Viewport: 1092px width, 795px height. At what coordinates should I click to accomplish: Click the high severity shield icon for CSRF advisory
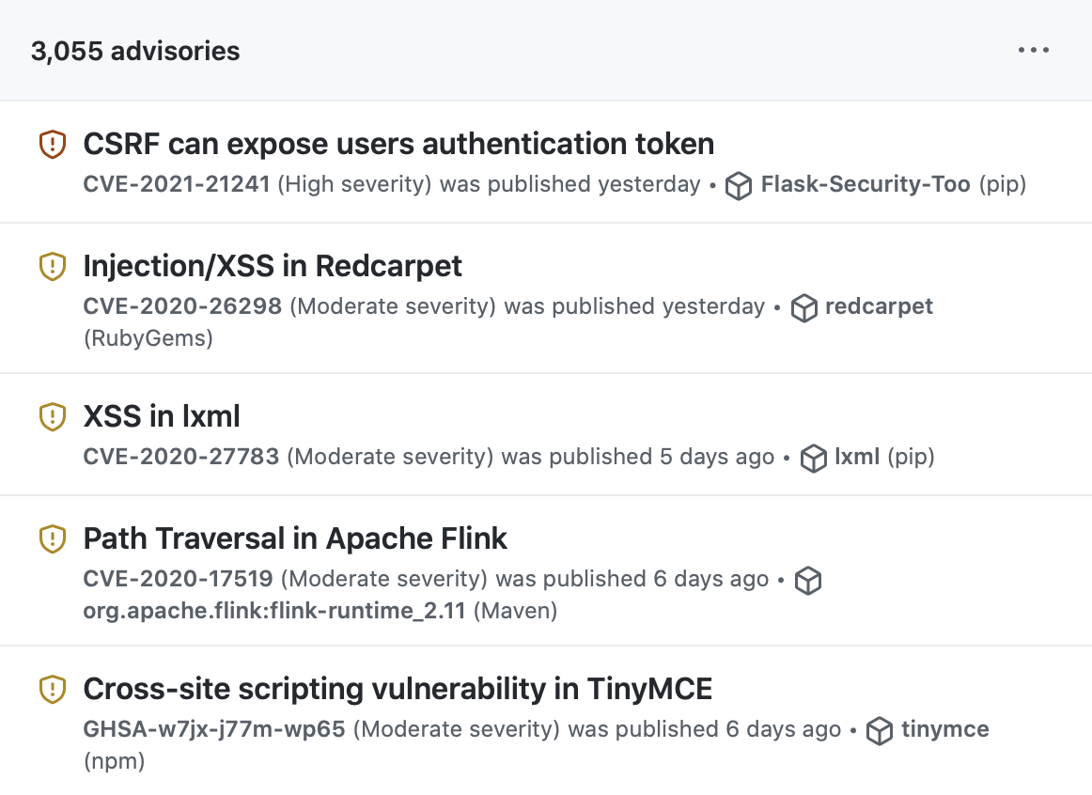[x=52, y=145]
